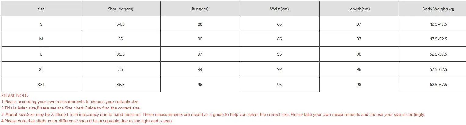Click the XL size row label

point(41,70)
